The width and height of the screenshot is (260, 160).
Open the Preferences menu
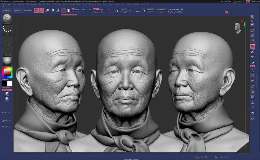pos(91,4)
